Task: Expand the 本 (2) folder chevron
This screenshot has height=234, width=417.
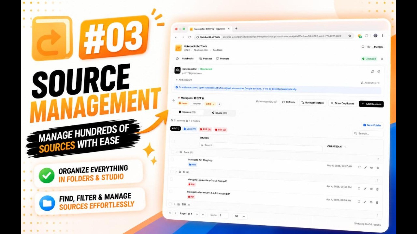Action: [x=176, y=172]
